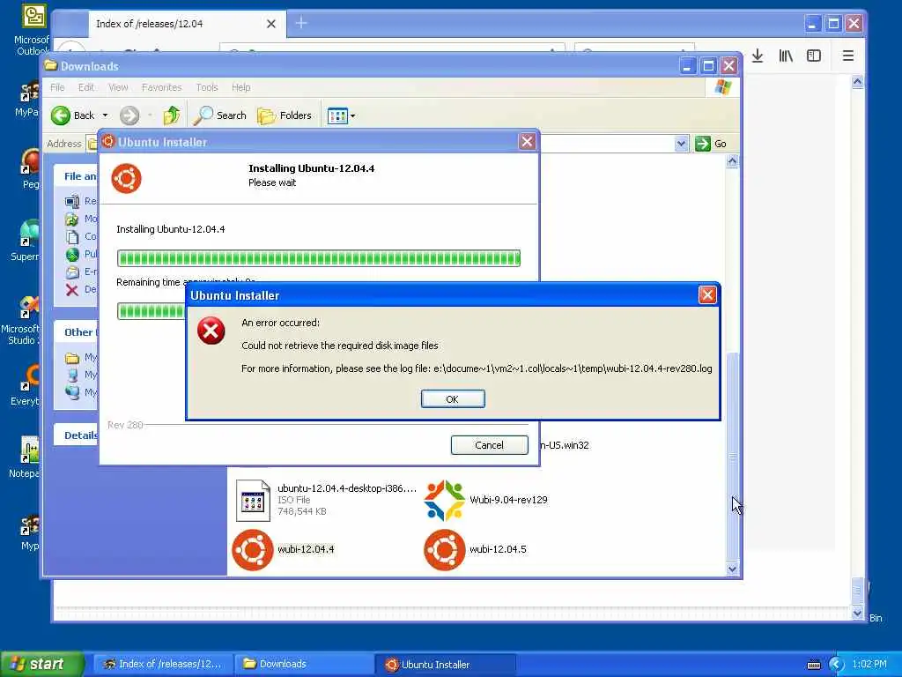Click OK in the error dialog
The height and width of the screenshot is (677, 902).
click(x=453, y=399)
